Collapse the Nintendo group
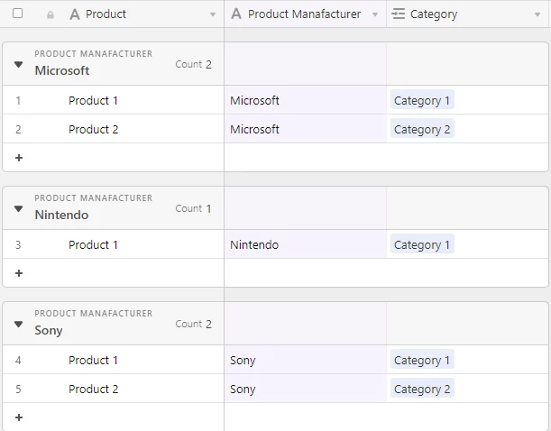Image resolution: width=551 pixels, height=431 pixels. 18,208
